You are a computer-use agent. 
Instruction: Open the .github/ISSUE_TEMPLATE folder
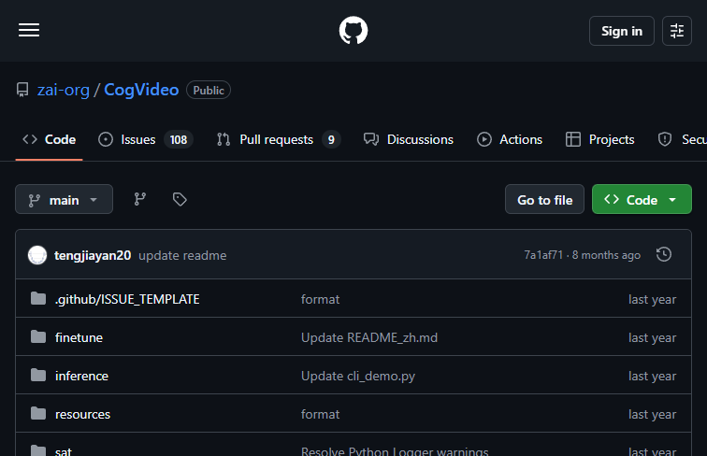tap(127, 299)
